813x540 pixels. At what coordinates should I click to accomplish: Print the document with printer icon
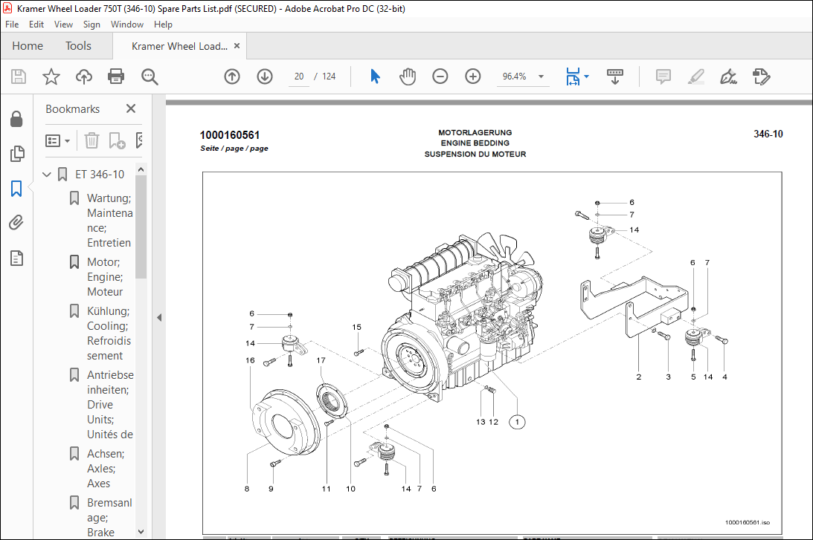pos(115,77)
